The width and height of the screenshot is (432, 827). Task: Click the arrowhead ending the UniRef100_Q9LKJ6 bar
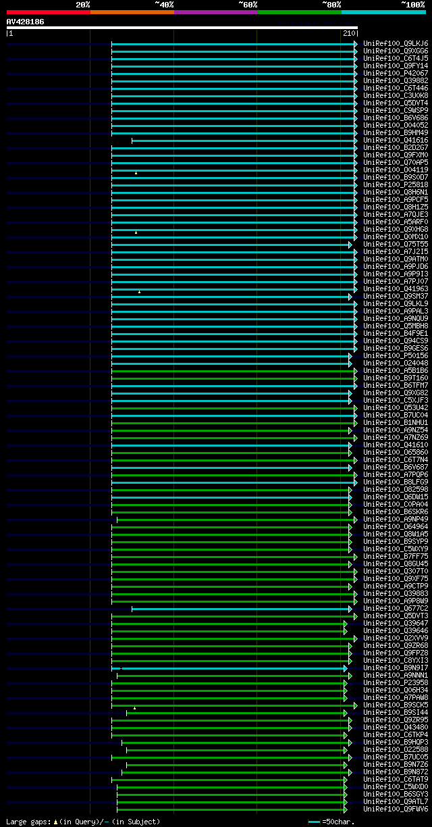tap(356, 44)
